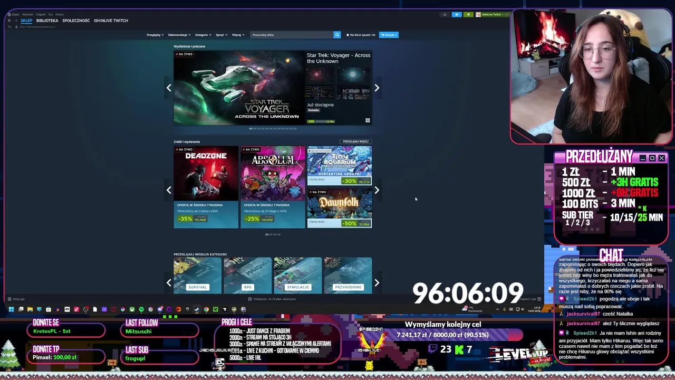Open File Explorer from the taskbar
This screenshot has height=380, width=675.
coord(30,309)
